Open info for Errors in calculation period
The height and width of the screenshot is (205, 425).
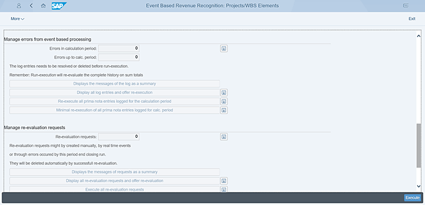224,49
